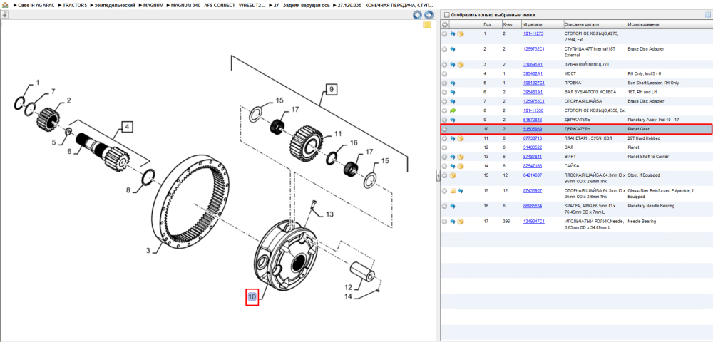Enable 'Отобразить только выбранные метки' checkbox
The width and height of the screenshot is (713, 342).
[x=446, y=14]
